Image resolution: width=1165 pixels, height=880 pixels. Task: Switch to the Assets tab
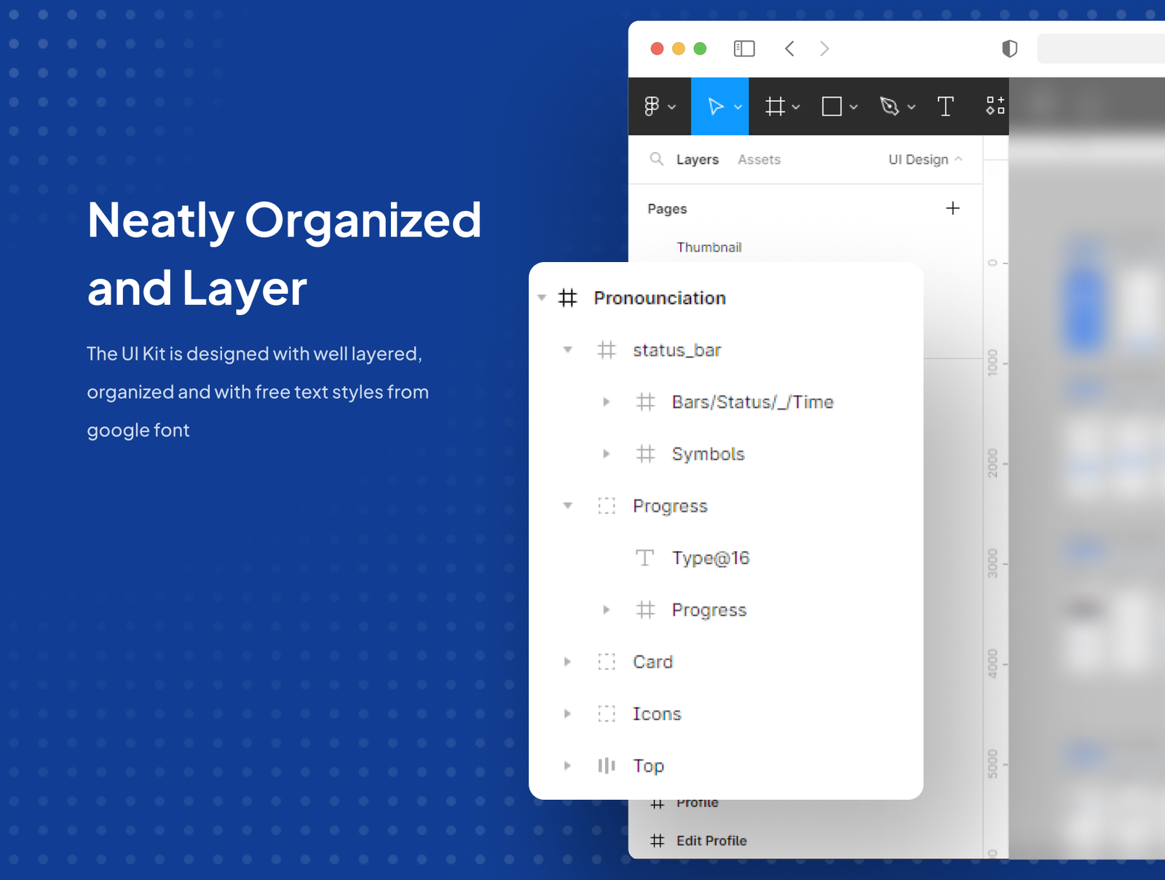point(759,159)
